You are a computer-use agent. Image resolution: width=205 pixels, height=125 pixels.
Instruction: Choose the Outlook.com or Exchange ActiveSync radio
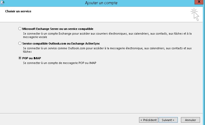20,43
